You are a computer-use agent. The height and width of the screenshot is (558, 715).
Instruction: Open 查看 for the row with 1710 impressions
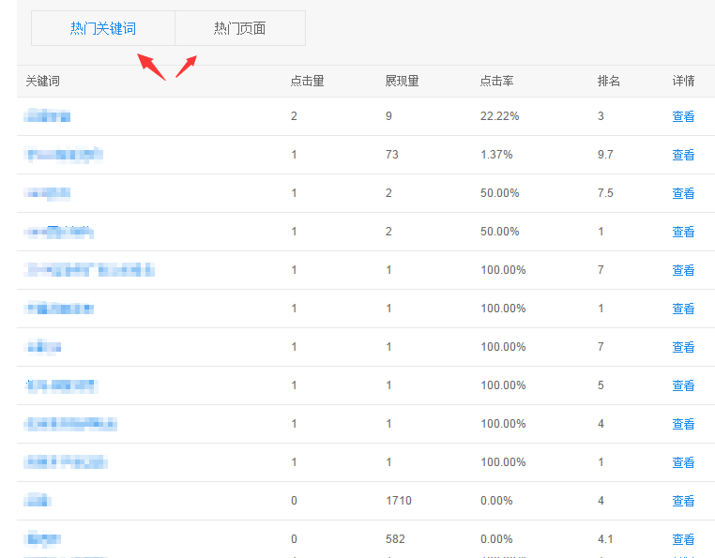pos(683,501)
